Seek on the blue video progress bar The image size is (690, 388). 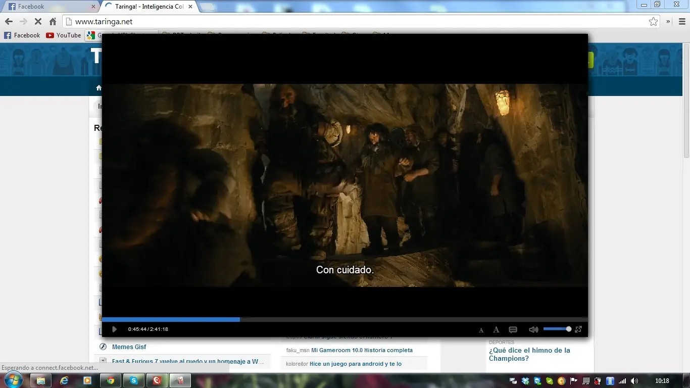tap(171, 319)
